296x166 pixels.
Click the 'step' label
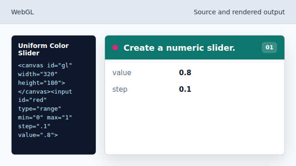120,89
